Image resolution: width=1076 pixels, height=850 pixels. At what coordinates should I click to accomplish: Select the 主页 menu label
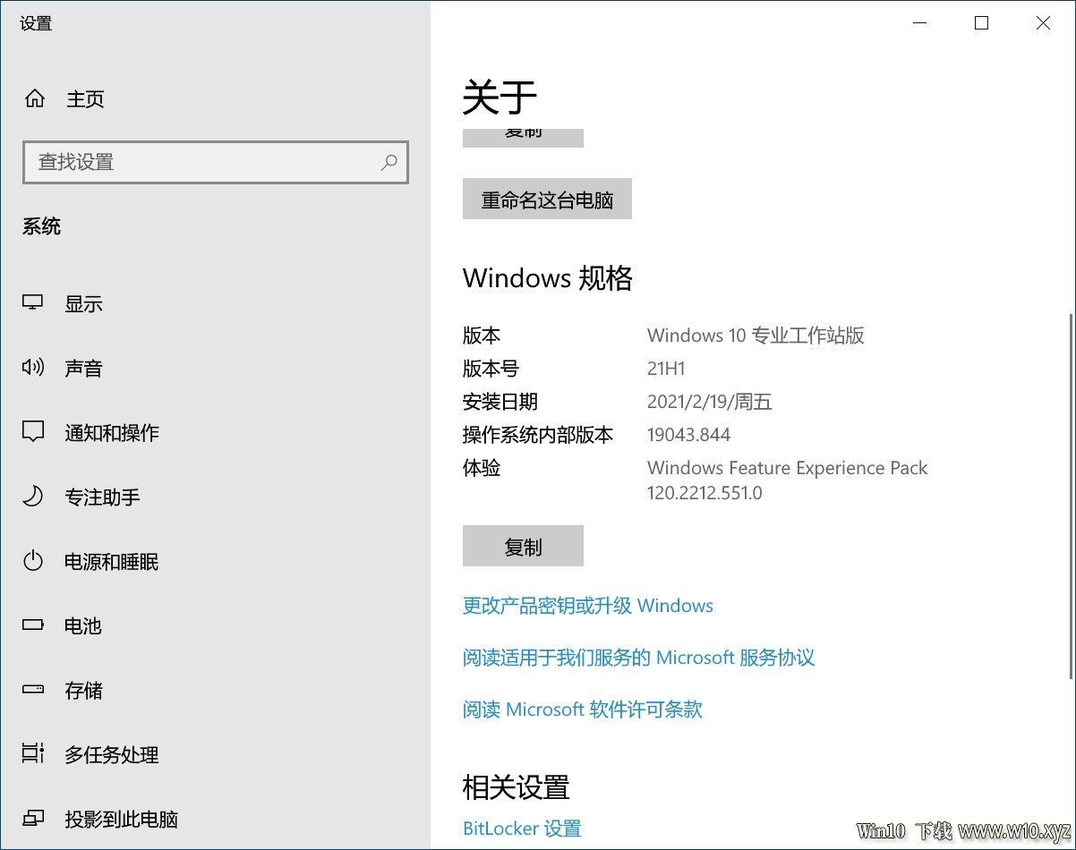85,99
